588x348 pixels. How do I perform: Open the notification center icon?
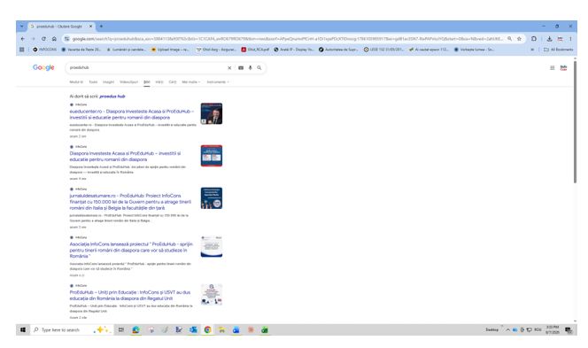pyautogui.click(x=569, y=329)
